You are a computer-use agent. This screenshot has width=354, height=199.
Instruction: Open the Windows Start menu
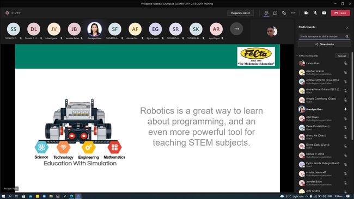pyautogui.click(x=3, y=196)
